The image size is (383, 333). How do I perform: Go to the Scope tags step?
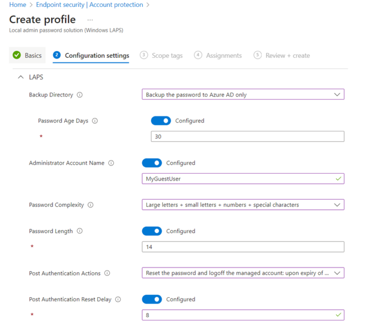pyautogui.click(x=161, y=55)
